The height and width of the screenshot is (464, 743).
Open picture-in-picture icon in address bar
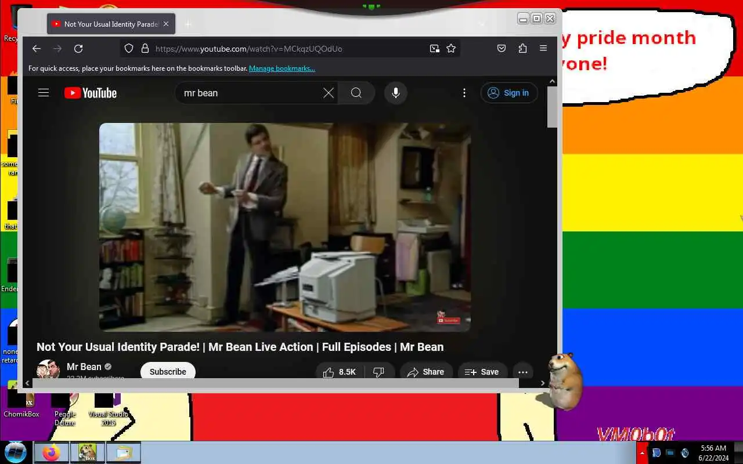(x=434, y=49)
